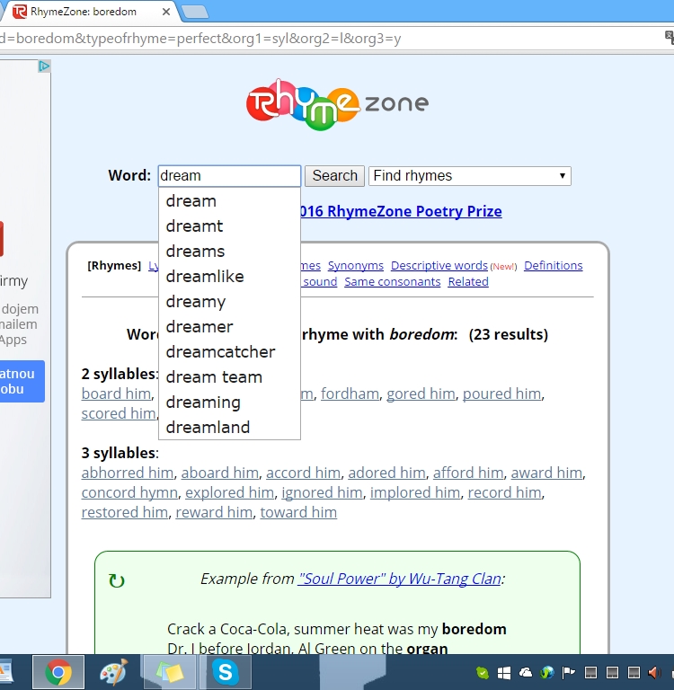This screenshot has width=674, height=690.
Task: Click the volume icon in system tray
Action: (655, 672)
